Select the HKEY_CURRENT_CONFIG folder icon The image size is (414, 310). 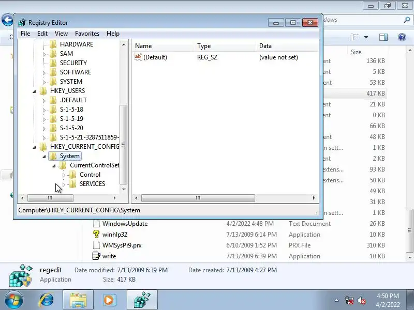(43, 146)
